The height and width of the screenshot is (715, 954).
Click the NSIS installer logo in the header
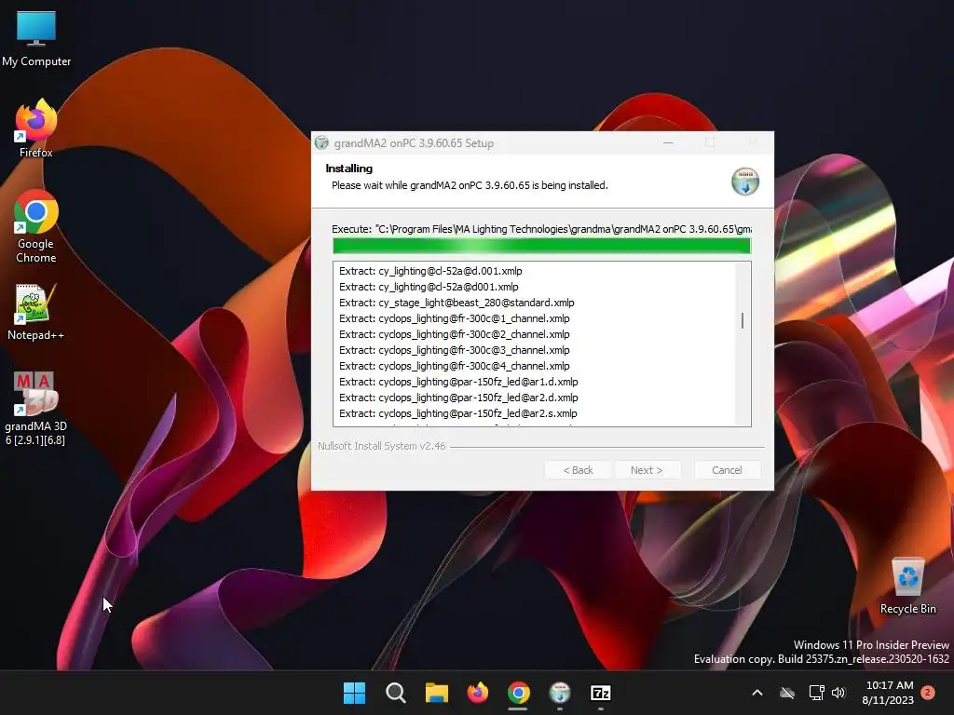[x=744, y=182]
